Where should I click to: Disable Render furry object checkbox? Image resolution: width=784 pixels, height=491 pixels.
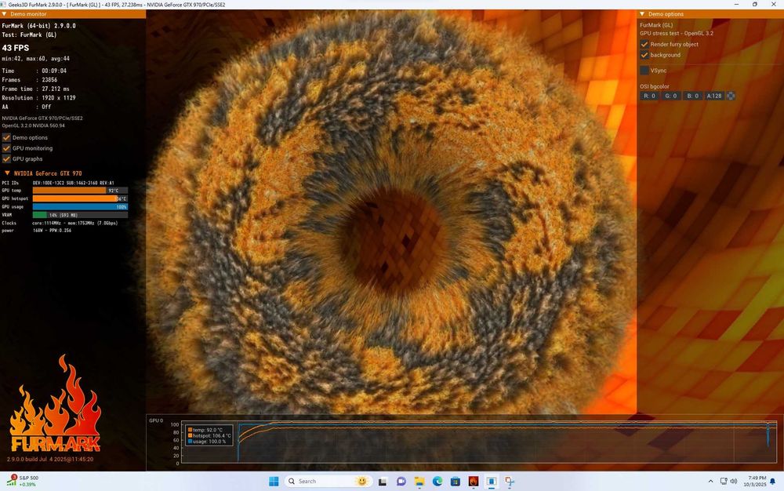click(x=644, y=44)
